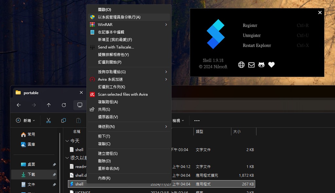Click Restart Explorer in the Shell dialog
The width and height of the screenshot is (335, 193).
(257, 45)
